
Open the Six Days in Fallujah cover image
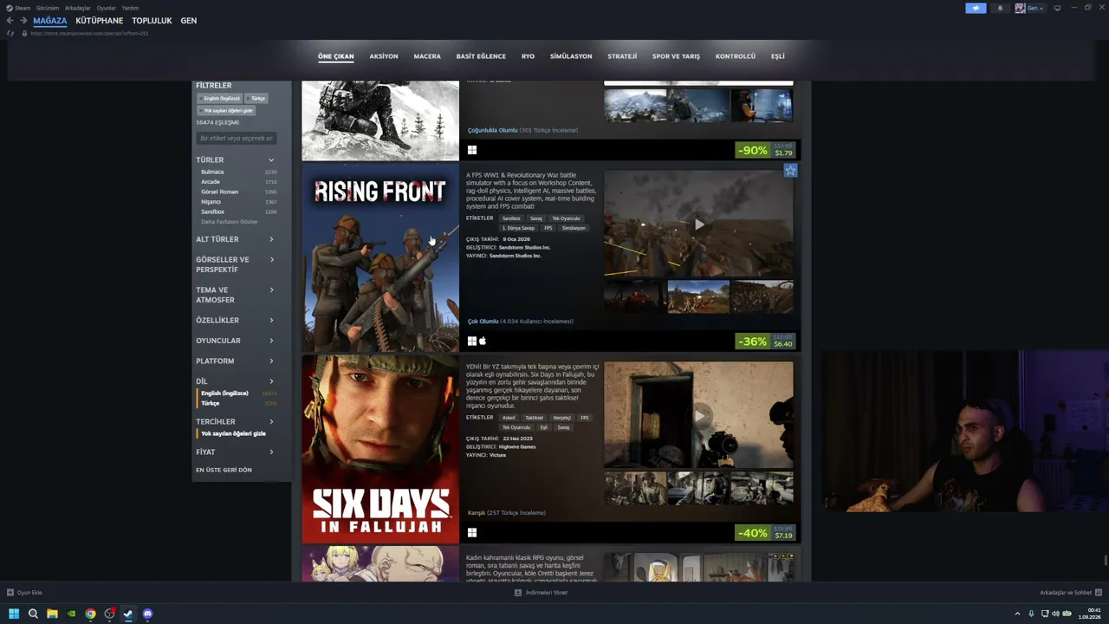pos(380,450)
